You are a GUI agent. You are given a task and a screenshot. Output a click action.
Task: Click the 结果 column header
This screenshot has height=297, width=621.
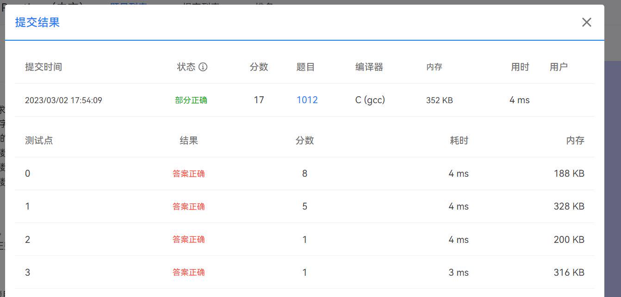pos(189,141)
